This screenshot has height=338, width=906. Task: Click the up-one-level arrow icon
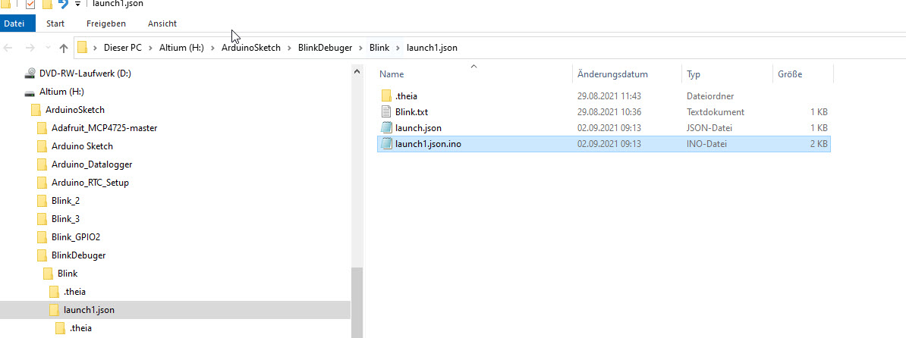[64, 48]
